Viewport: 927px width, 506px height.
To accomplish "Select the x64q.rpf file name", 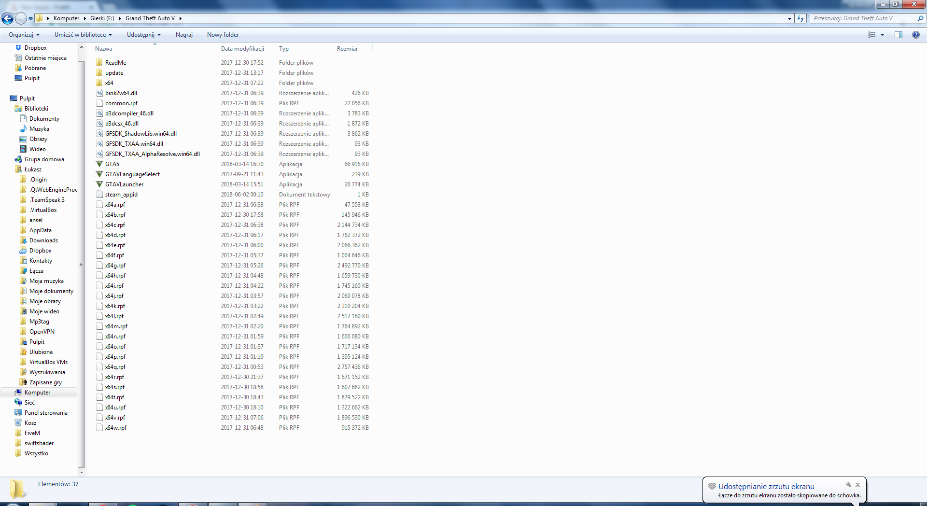I will point(115,367).
